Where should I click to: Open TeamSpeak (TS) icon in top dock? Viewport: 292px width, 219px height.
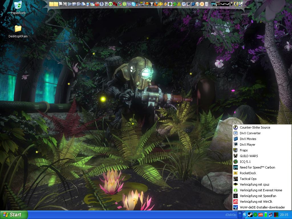coord(129,4)
